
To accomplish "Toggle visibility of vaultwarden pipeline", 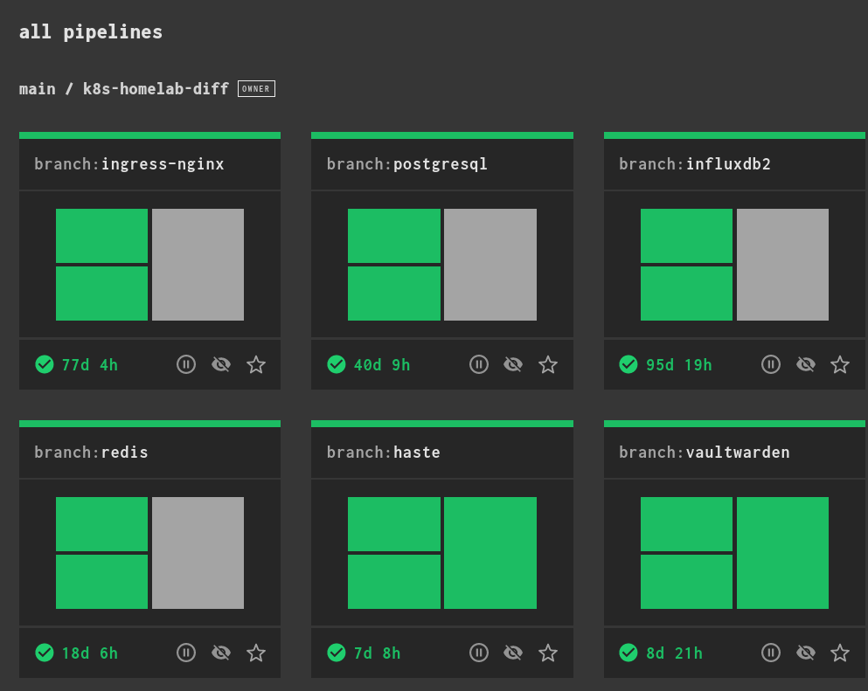I will pos(805,653).
